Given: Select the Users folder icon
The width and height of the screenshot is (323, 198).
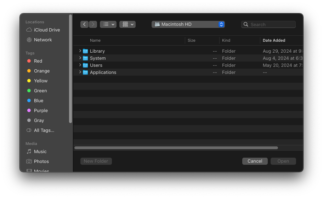Looking at the screenshot, I should (x=85, y=65).
